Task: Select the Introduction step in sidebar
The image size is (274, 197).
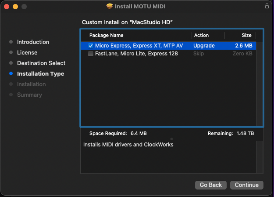Action: pyautogui.click(x=33, y=42)
